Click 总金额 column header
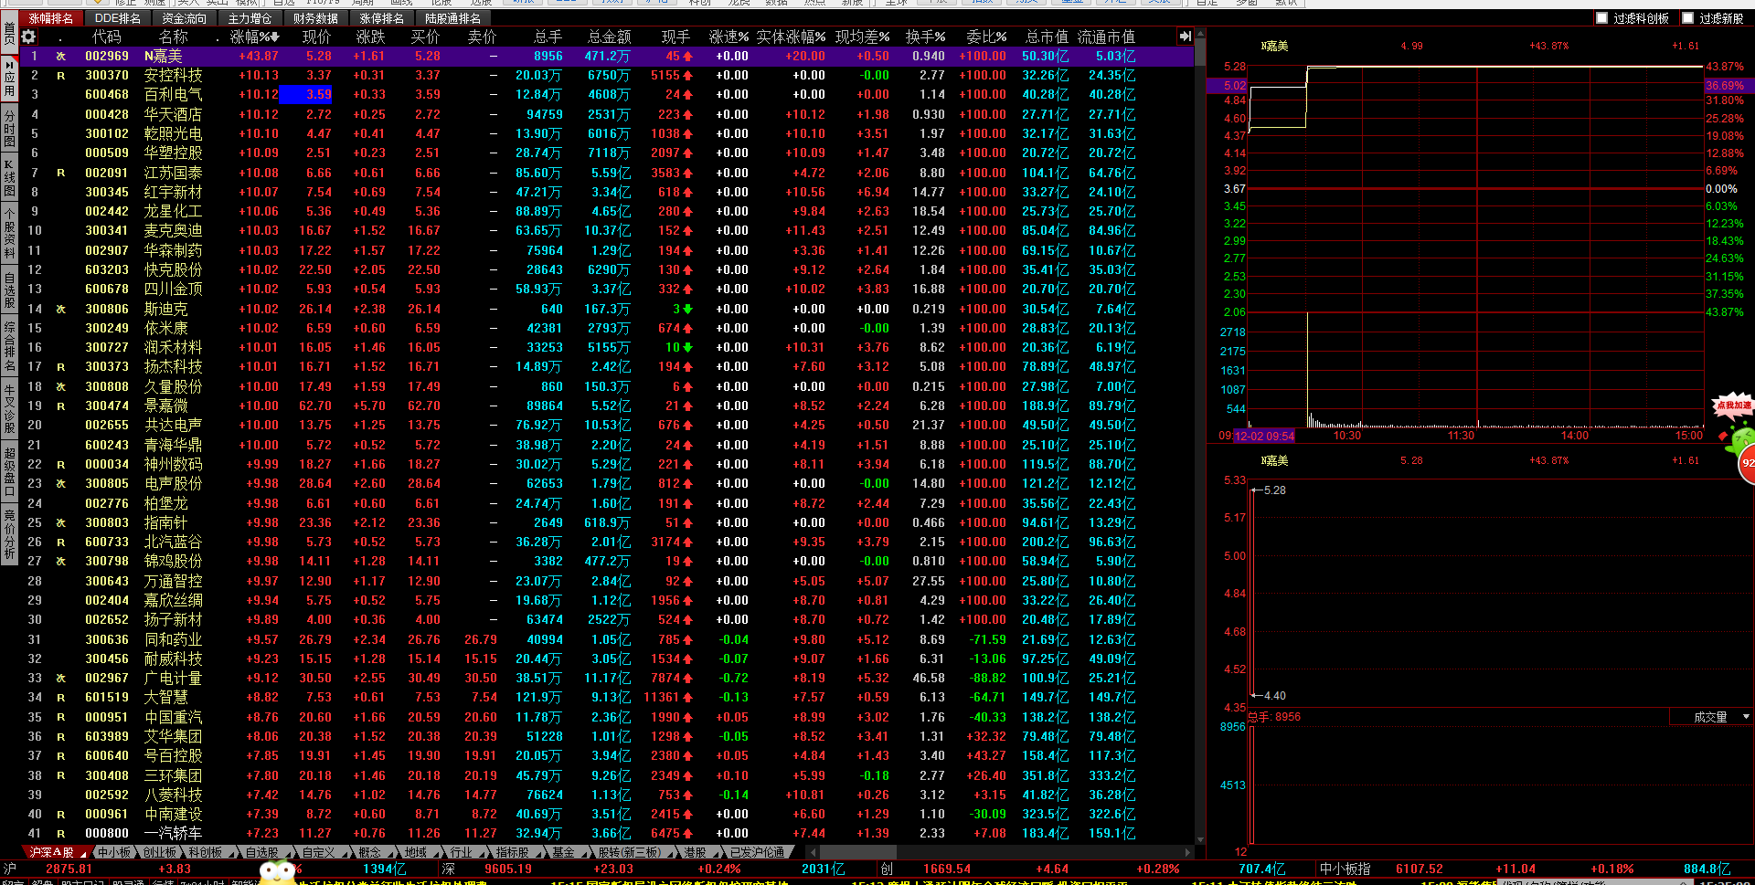Image resolution: width=1755 pixels, height=885 pixels. [x=610, y=37]
